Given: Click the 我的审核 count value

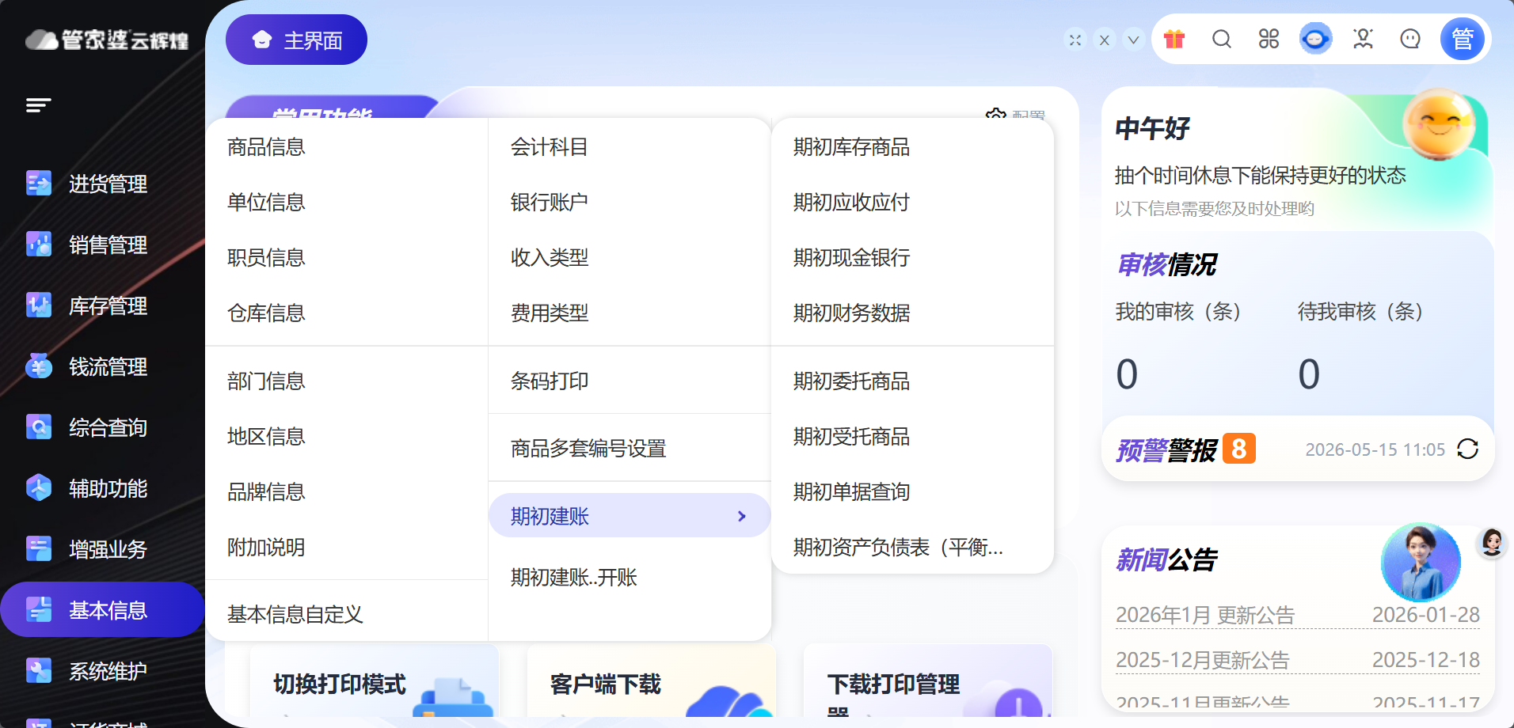Looking at the screenshot, I should [x=1127, y=374].
